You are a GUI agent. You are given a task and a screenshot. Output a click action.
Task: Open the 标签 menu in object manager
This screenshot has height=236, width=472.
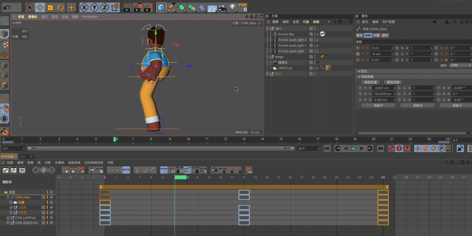coord(316,22)
